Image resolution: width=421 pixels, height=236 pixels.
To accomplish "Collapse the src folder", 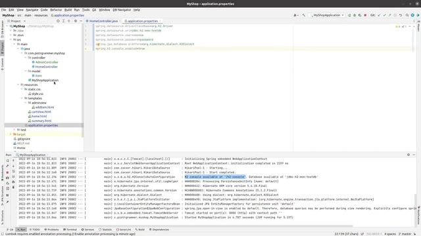I will pos(11,39).
